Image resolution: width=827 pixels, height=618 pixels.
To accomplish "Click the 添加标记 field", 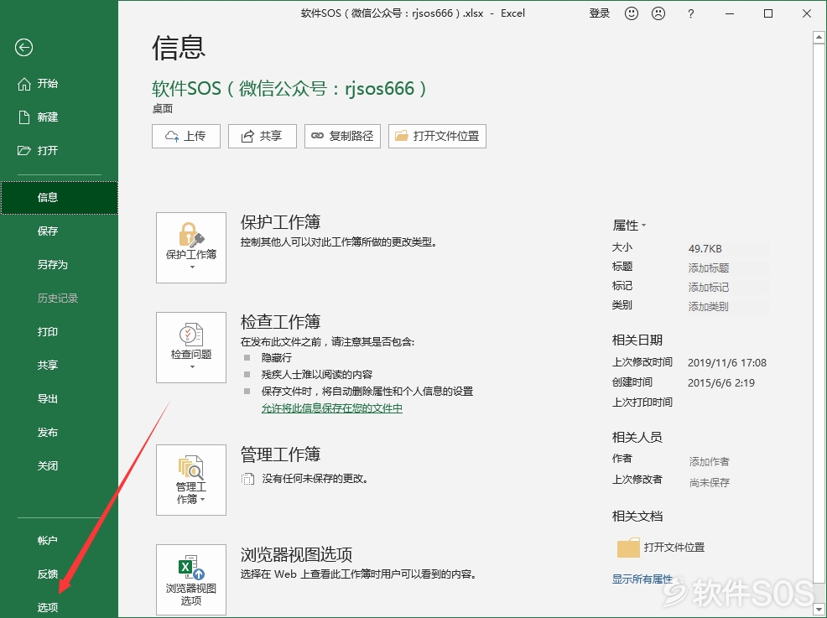I will click(728, 288).
